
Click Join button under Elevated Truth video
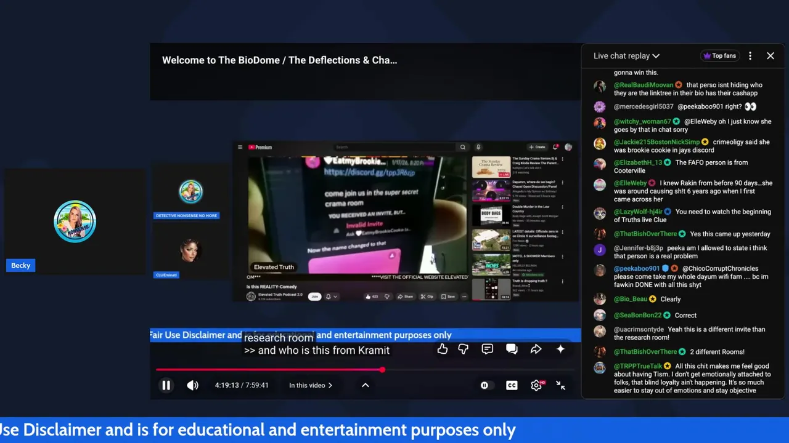pos(315,297)
